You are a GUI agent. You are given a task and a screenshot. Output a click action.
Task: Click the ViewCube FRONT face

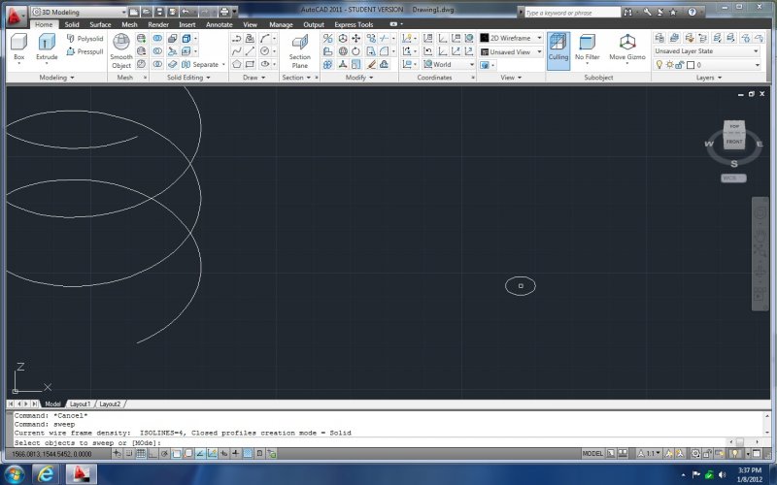tap(734, 142)
